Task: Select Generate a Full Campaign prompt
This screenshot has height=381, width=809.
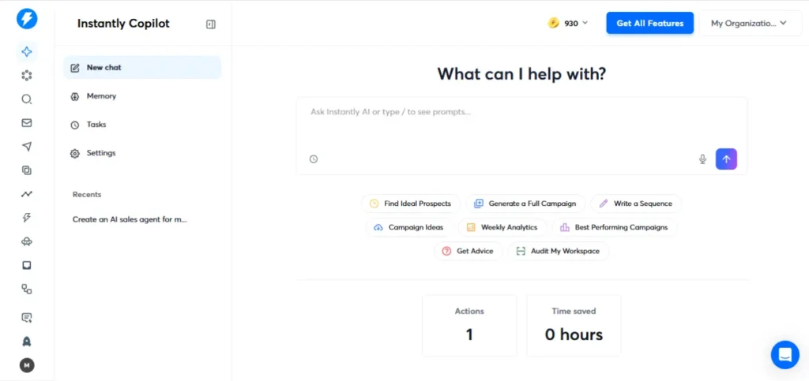Action: [525, 204]
